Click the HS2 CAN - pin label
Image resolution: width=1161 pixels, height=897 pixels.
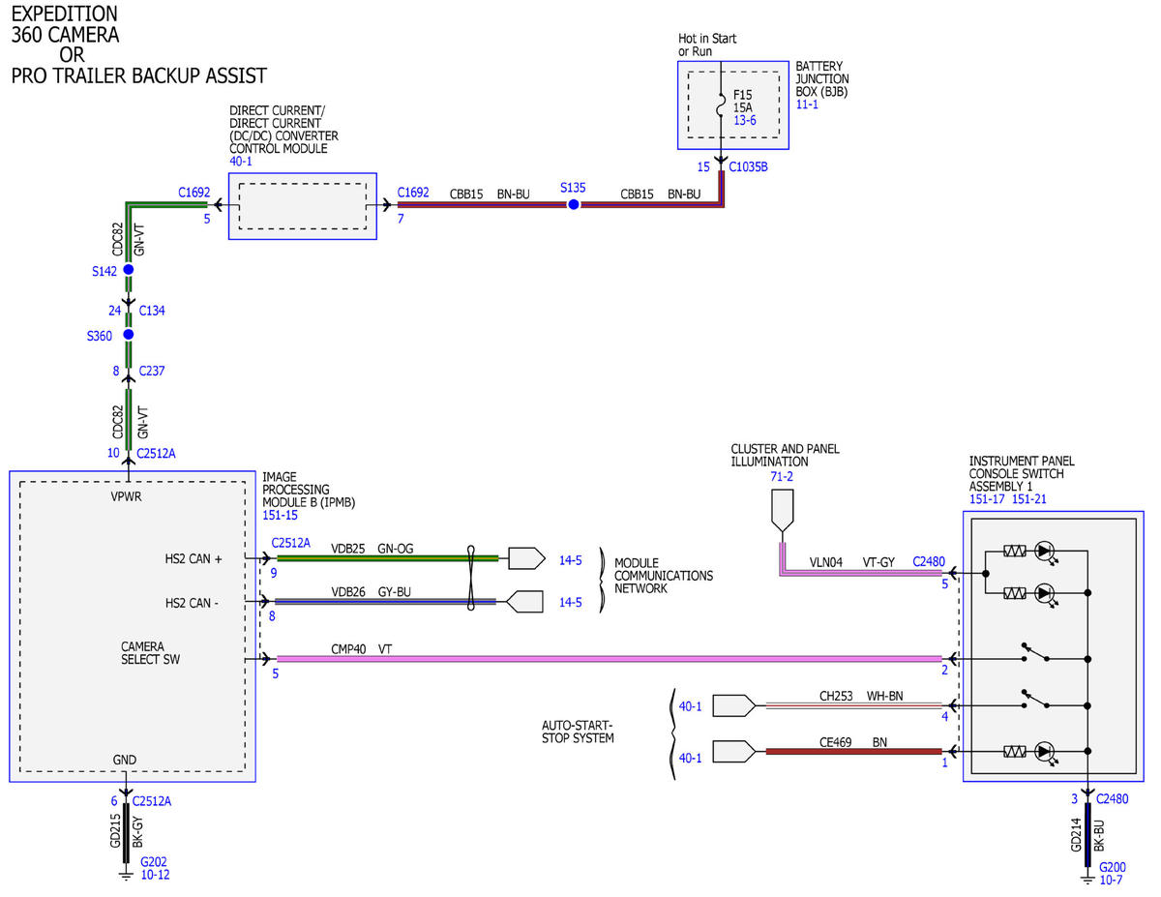192,603
